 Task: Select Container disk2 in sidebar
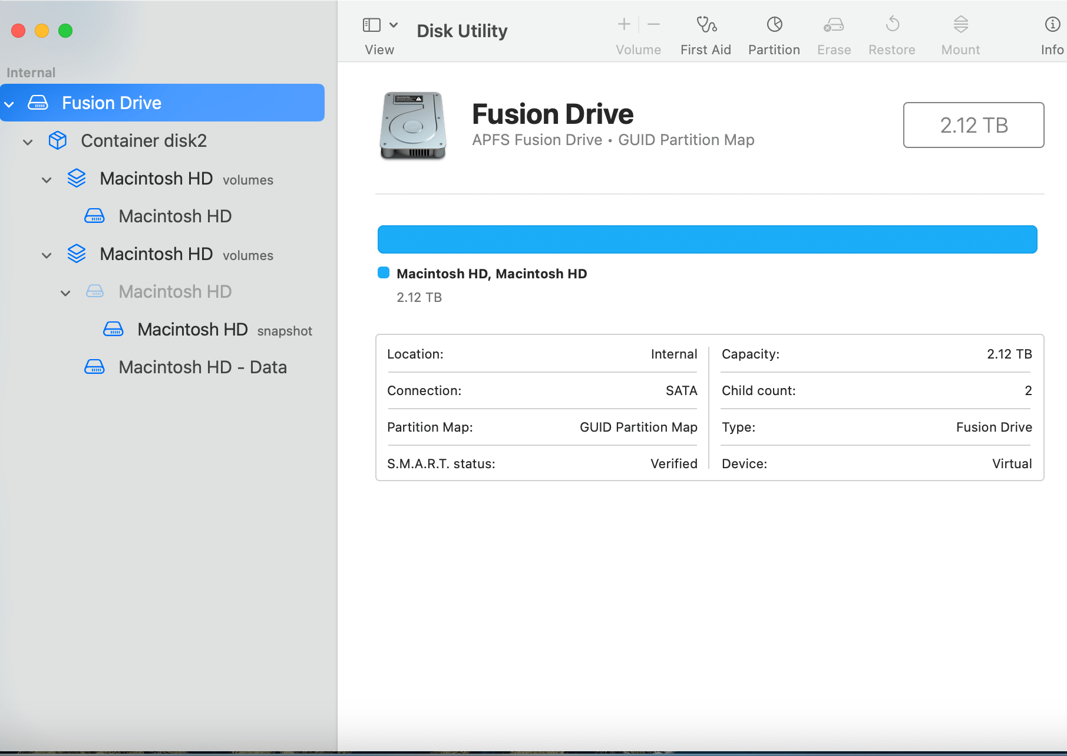(x=144, y=140)
